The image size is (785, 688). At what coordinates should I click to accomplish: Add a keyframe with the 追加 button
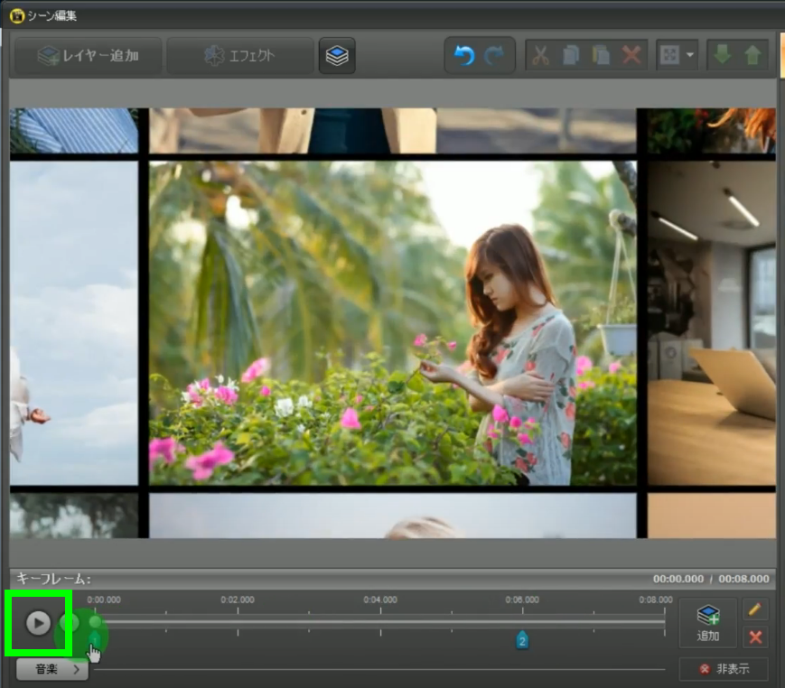(708, 623)
